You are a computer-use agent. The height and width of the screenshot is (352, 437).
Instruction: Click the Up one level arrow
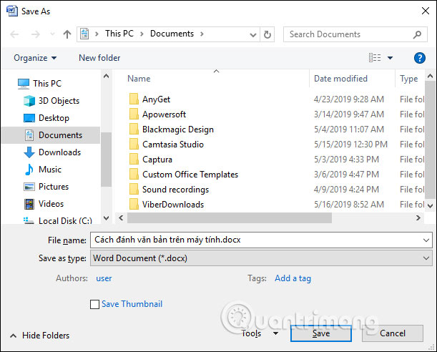pyautogui.click(x=67, y=34)
